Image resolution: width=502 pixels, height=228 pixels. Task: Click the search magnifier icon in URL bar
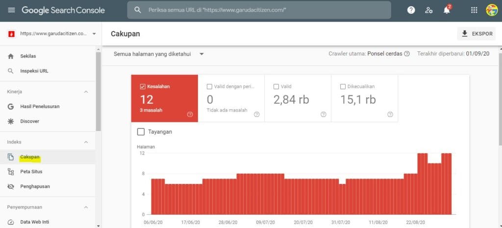pos(138,10)
